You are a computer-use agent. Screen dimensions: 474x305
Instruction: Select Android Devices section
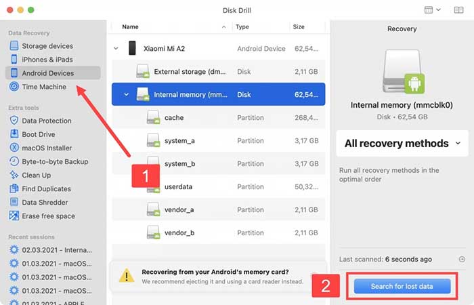click(x=53, y=73)
